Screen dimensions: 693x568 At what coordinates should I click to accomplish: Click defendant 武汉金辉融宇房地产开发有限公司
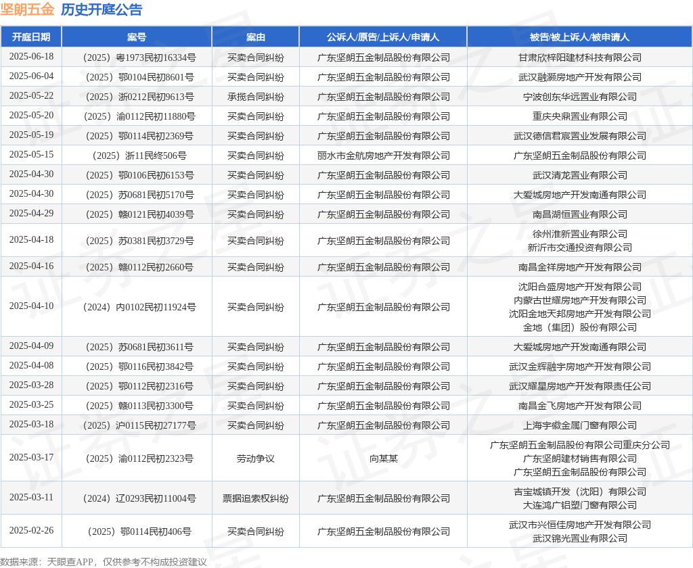point(580,366)
